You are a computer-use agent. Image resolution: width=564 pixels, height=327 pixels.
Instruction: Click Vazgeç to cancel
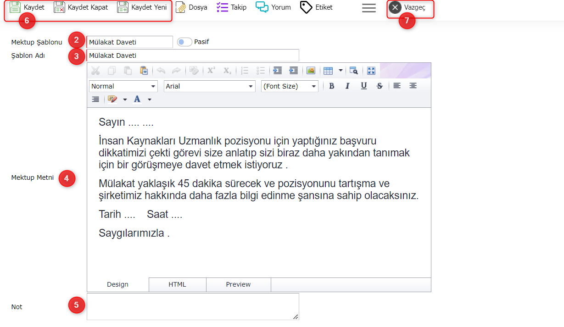tap(407, 7)
